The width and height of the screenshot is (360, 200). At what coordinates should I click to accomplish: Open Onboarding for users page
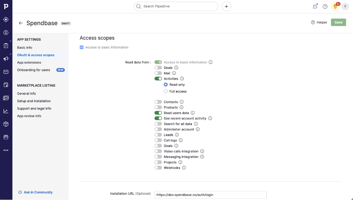34,70
